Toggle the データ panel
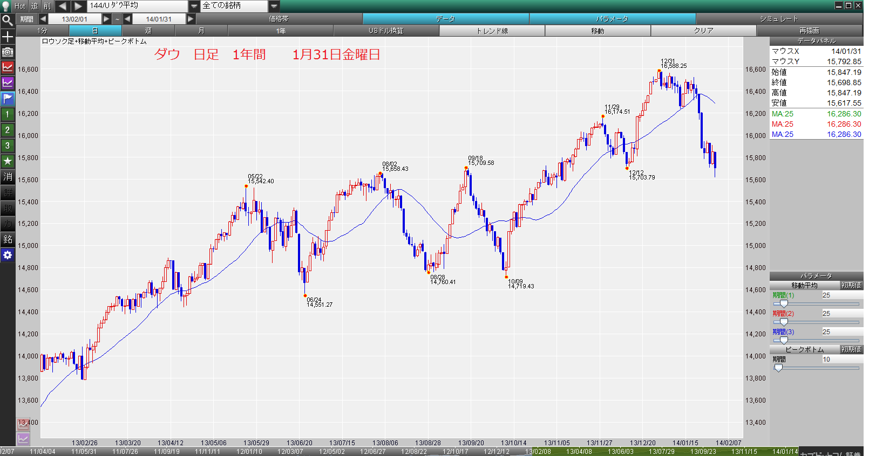Screen dimensions: 869x456 click(446, 19)
